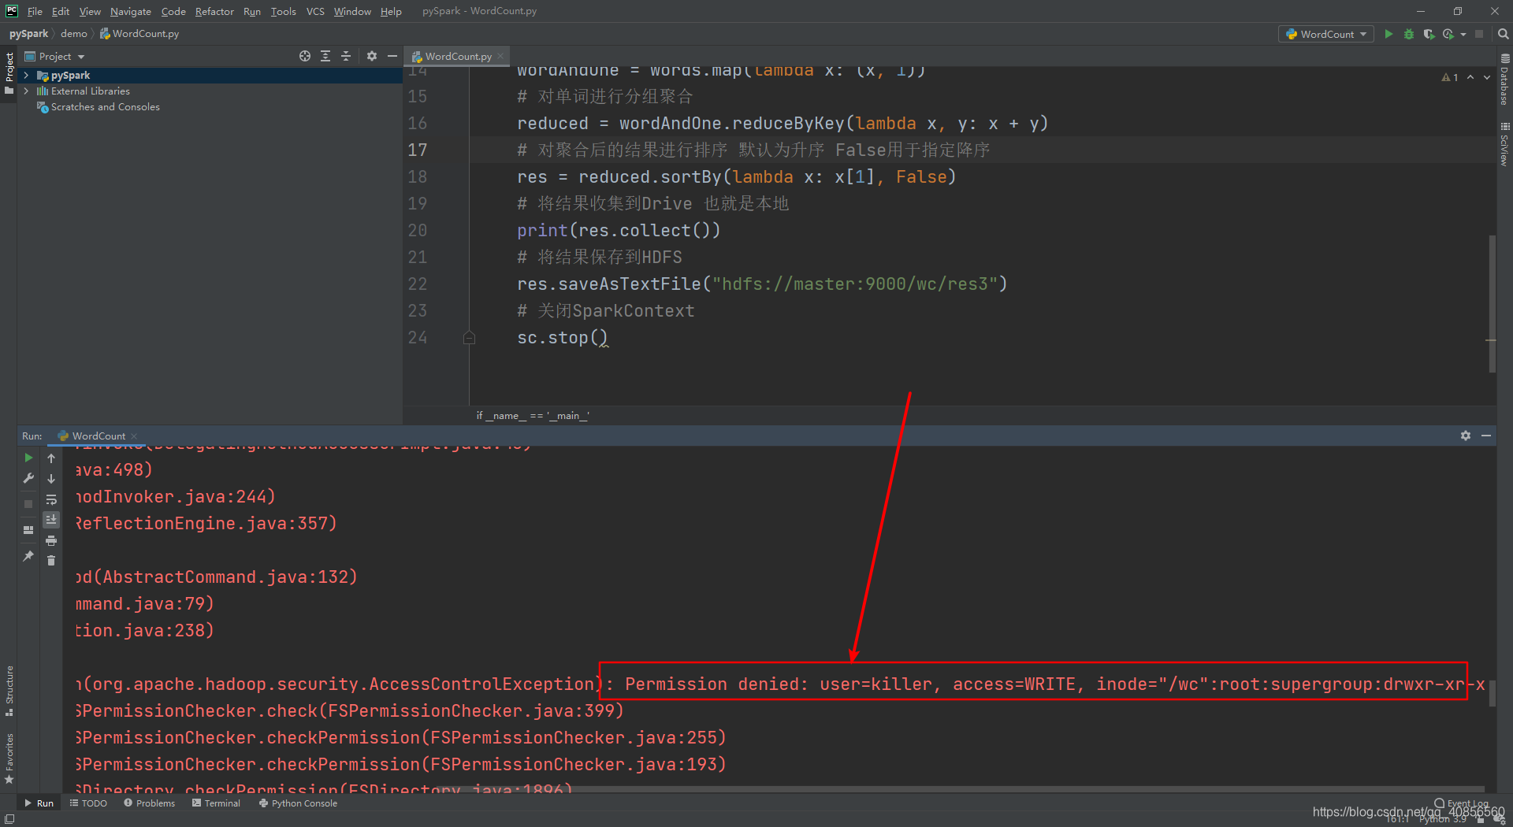The image size is (1513, 827).
Task: Jump to next highlighted error arrow
Action: coord(1487,77)
